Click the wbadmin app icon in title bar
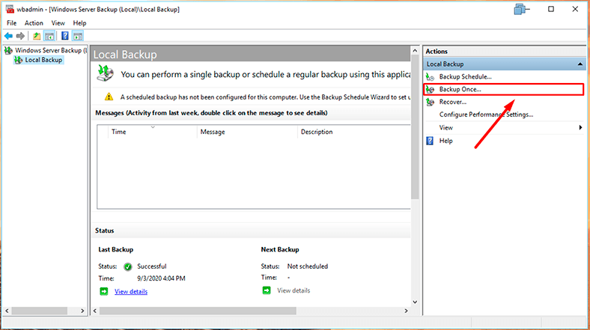 [x=10, y=9]
